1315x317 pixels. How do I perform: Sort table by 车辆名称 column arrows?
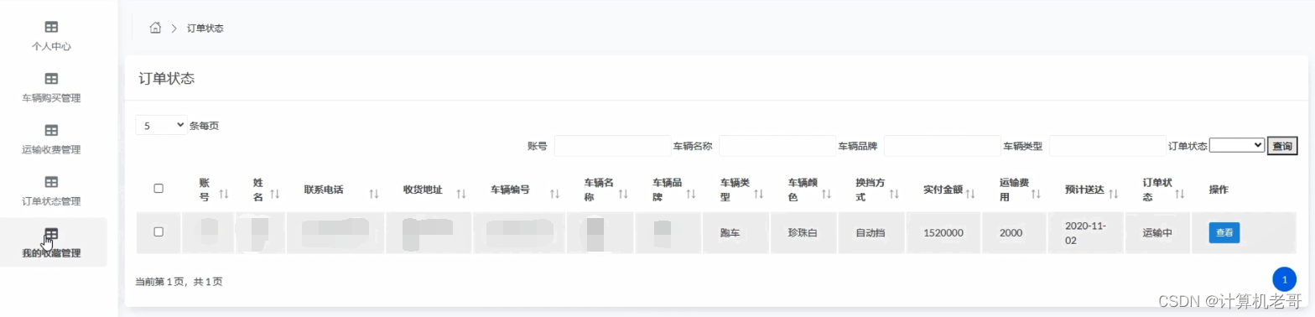[x=623, y=194]
